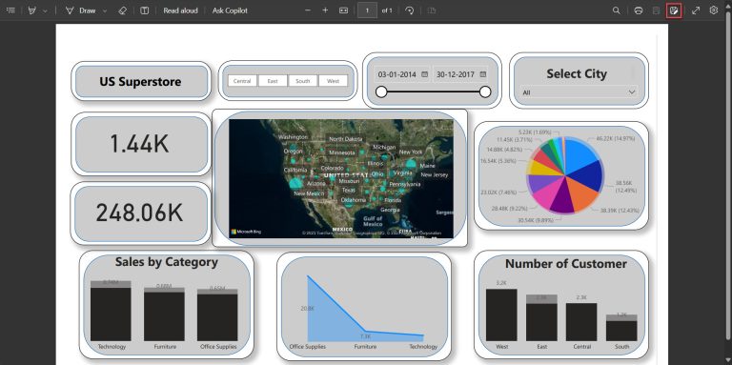Select the East region slicer button
This screenshot has height=365, width=732.
(273, 81)
